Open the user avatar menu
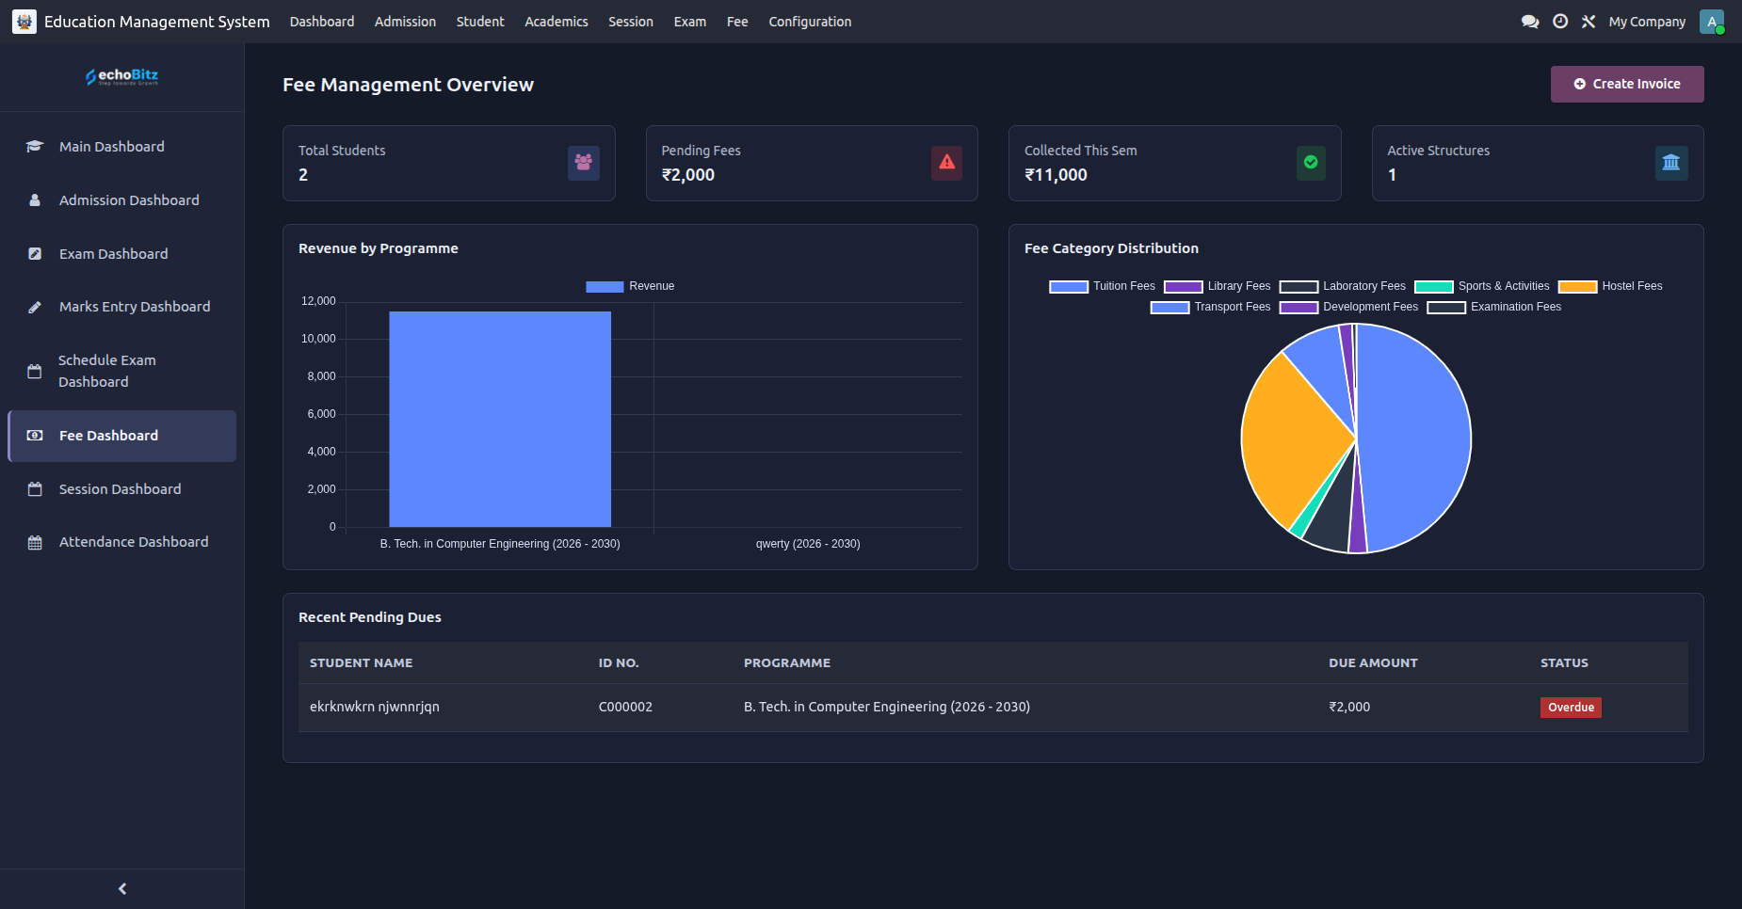 [1712, 22]
